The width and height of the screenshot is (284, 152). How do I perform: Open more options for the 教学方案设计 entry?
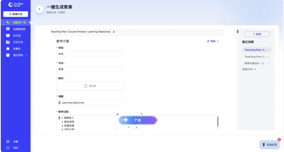[x=268, y=63]
